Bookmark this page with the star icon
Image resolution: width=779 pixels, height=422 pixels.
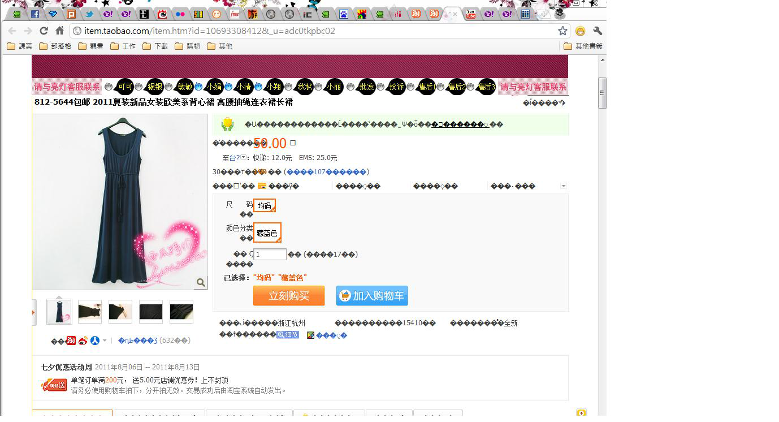click(562, 31)
